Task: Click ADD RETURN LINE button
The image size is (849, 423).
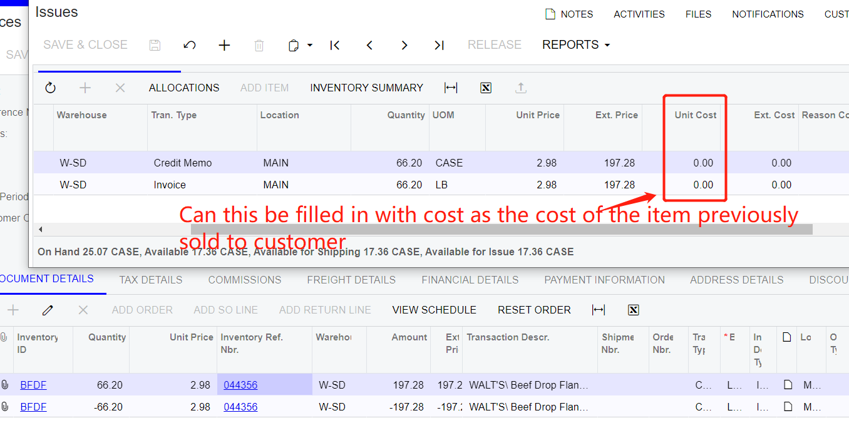Action: [x=325, y=310]
